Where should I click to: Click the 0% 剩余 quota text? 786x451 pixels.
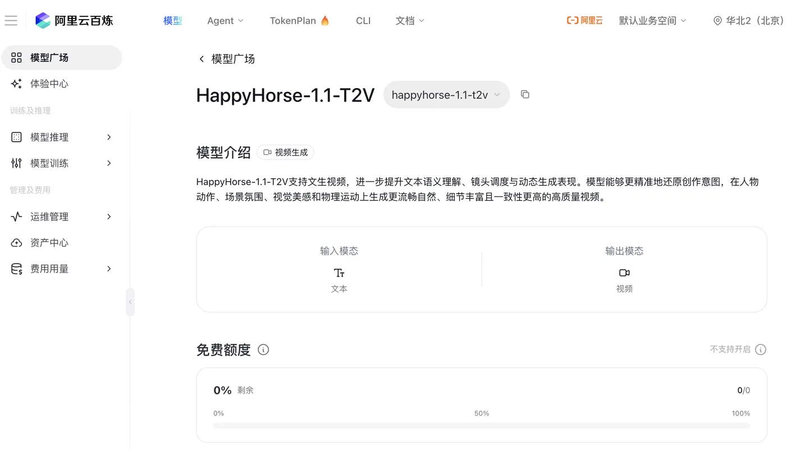(234, 390)
